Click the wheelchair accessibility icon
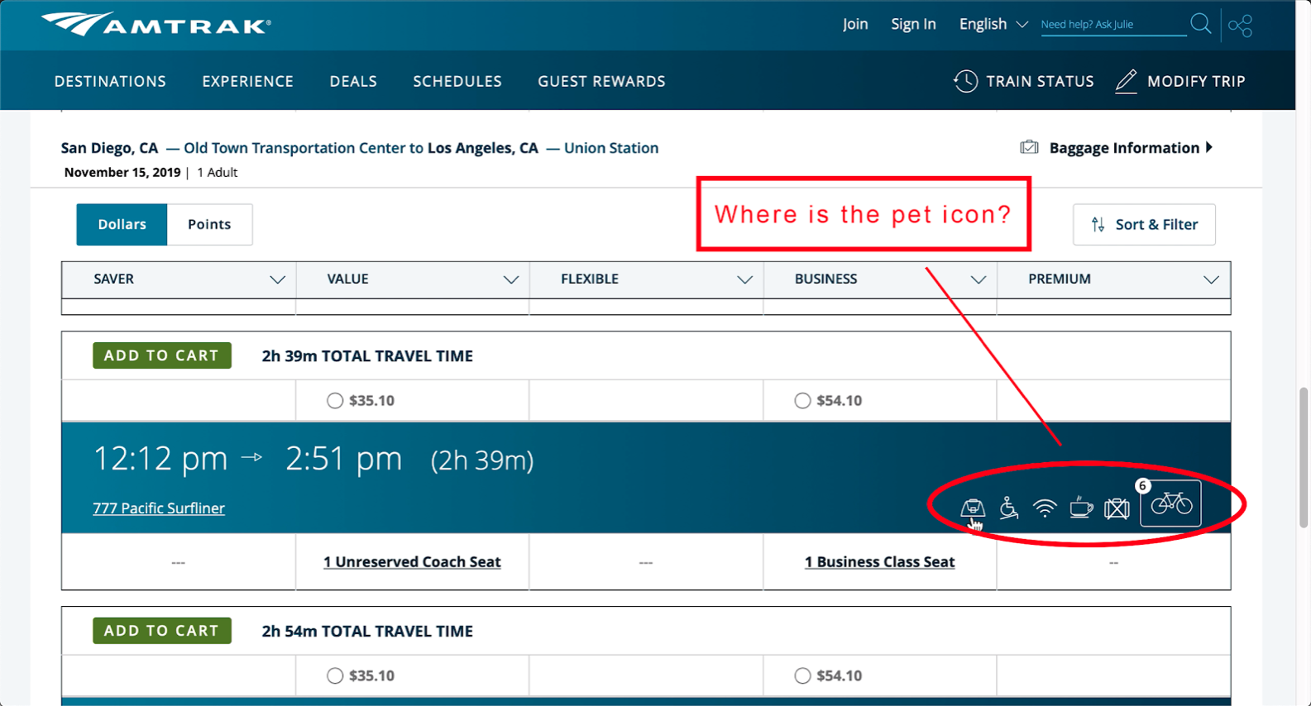 tap(1008, 508)
